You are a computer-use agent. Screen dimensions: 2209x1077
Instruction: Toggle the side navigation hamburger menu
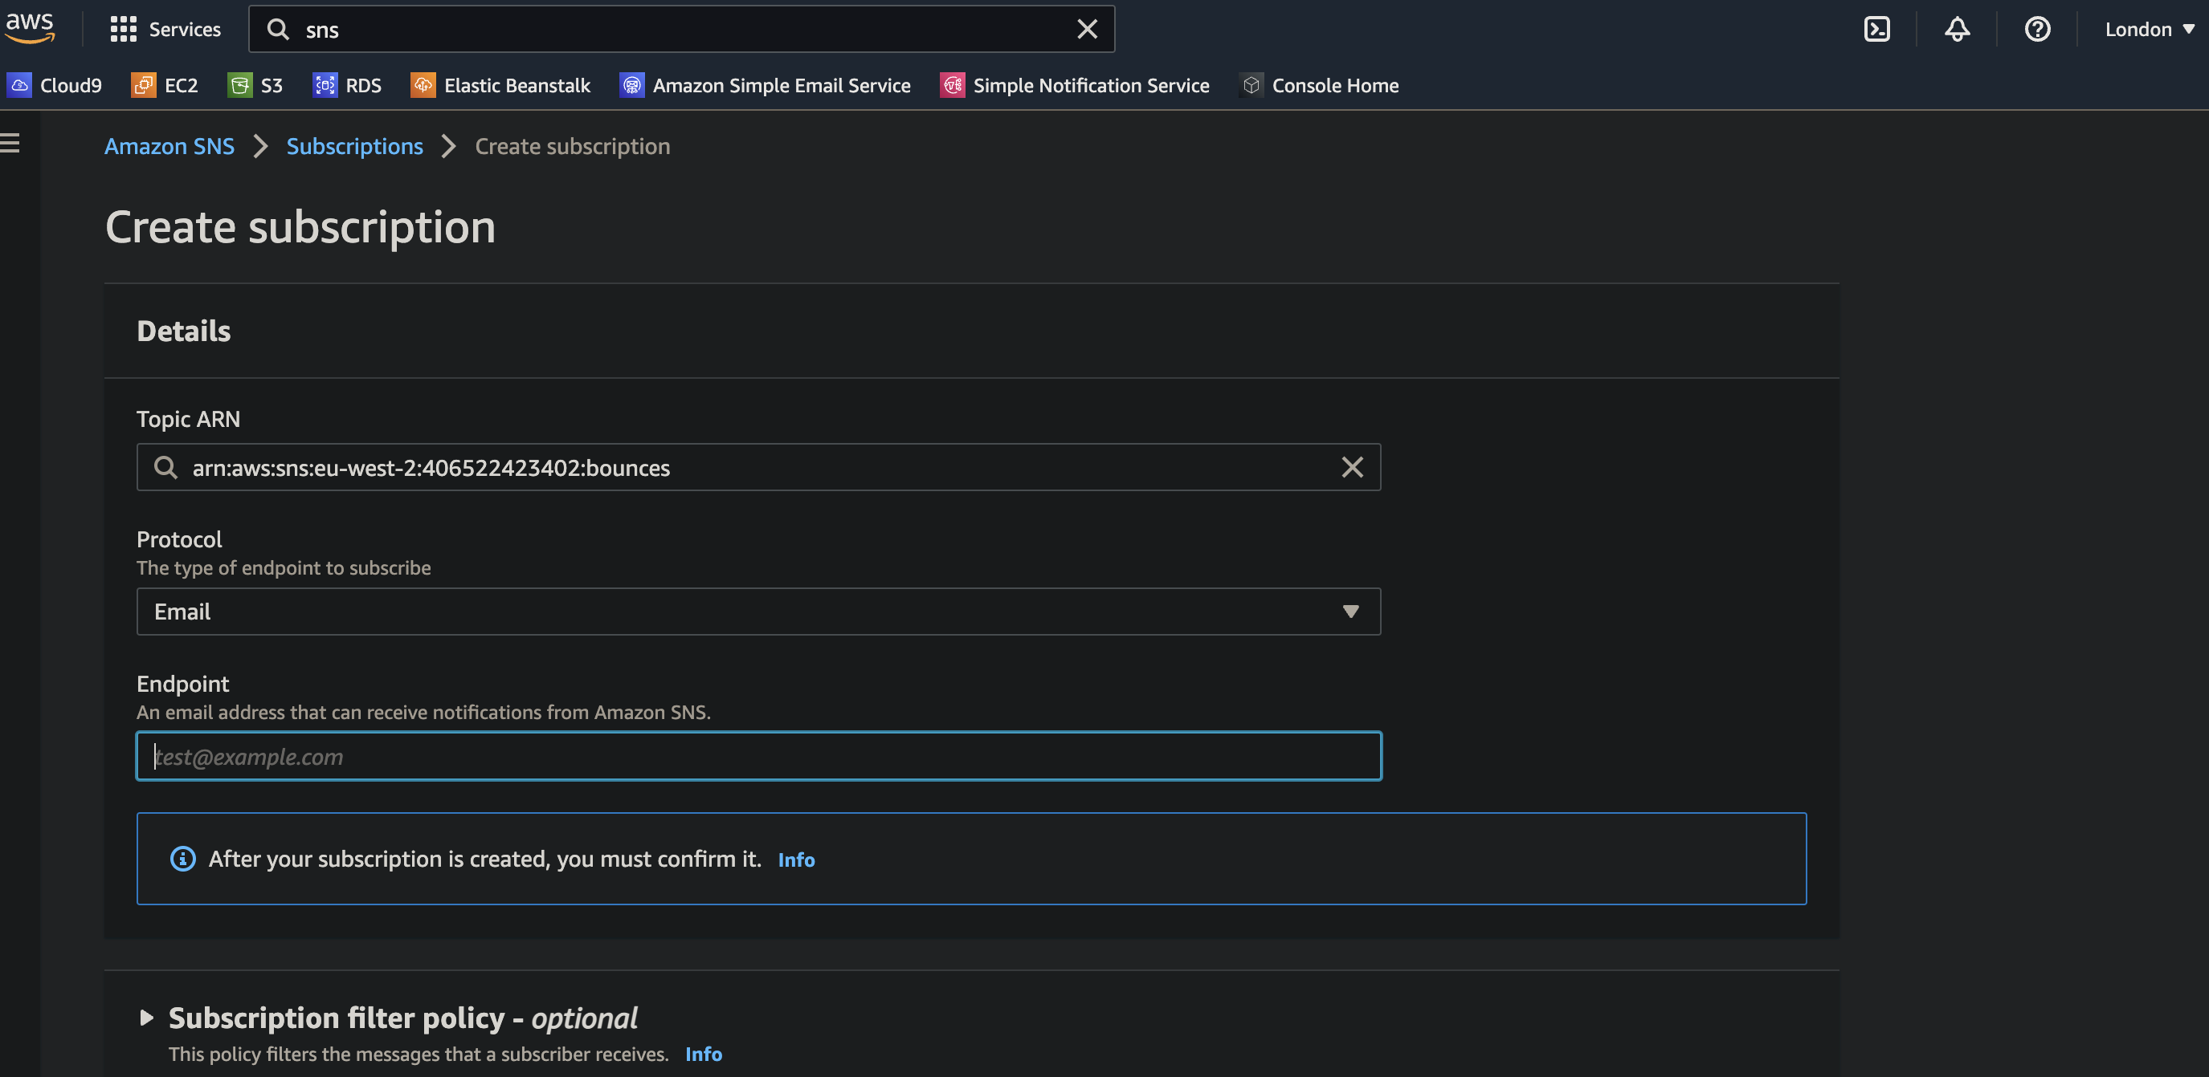point(10,143)
